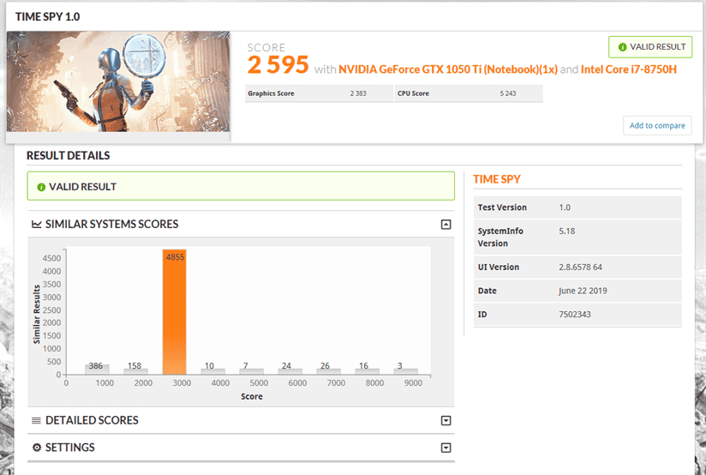Click the UI Version value 2.8.6578 64
This screenshot has width=706, height=475.
click(x=580, y=268)
